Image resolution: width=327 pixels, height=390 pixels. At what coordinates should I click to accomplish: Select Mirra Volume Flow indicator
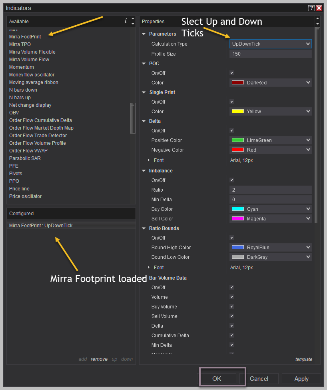(29, 60)
